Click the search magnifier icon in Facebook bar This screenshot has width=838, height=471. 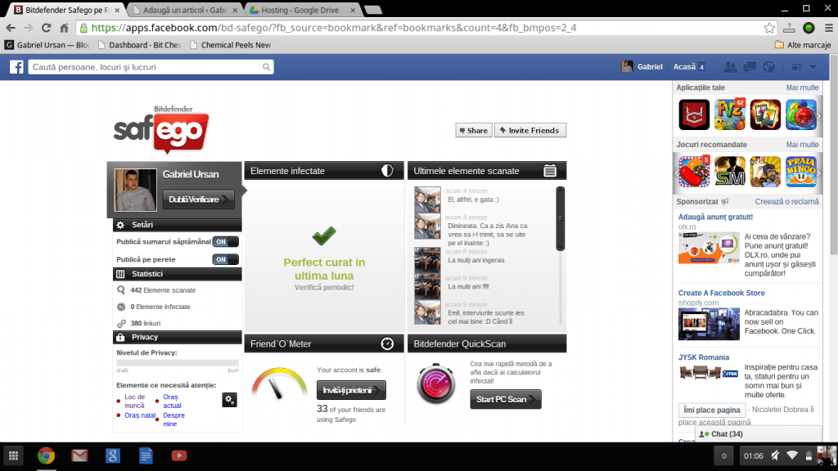(x=266, y=67)
